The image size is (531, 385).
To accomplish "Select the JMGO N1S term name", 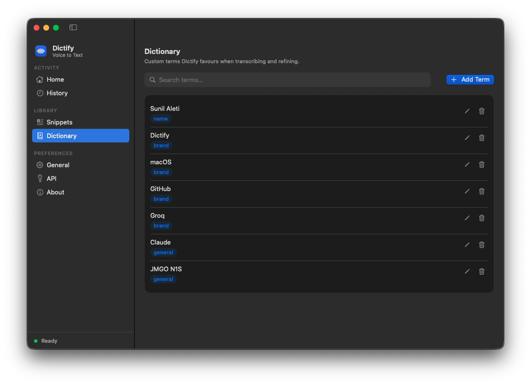I will pyautogui.click(x=166, y=269).
